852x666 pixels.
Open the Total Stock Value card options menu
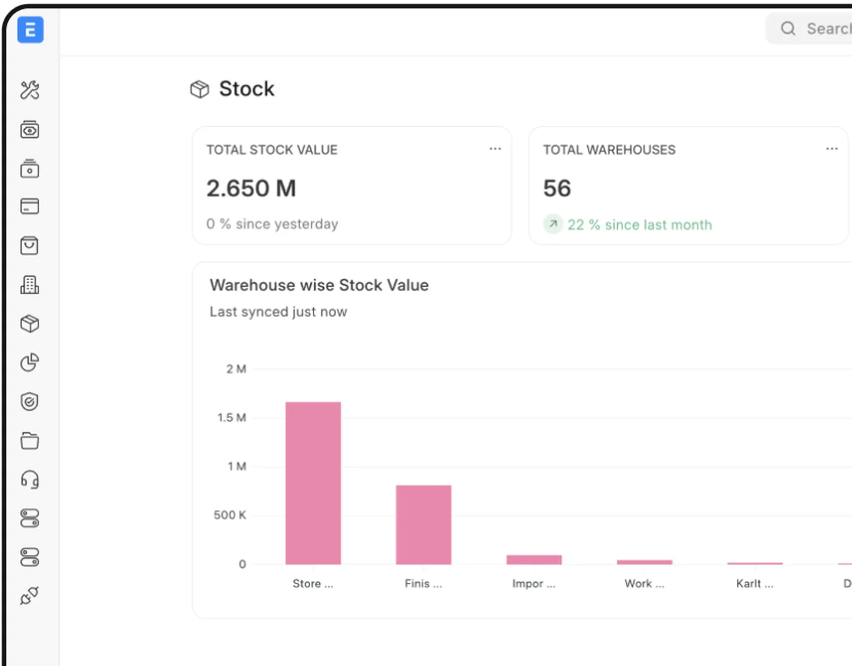pos(496,149)
